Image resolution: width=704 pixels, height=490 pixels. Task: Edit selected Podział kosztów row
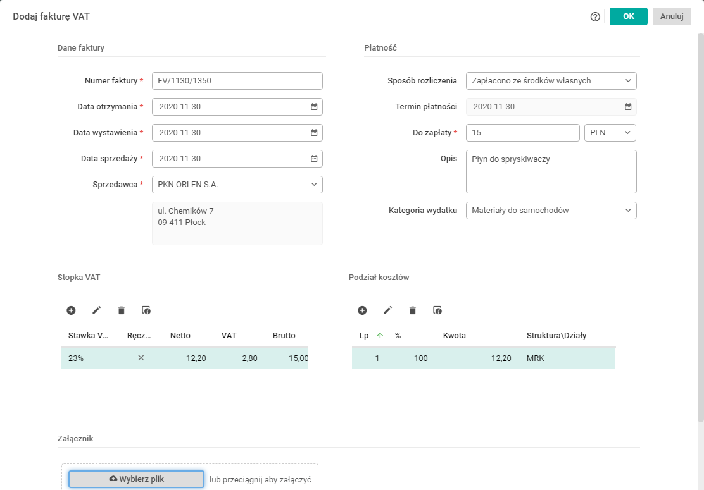pyautogui.click(x=387, y=310)
